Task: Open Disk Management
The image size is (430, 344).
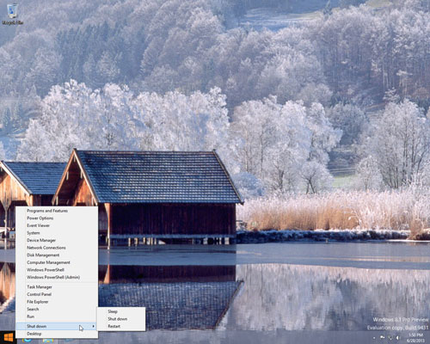Action: pos(57,255)
